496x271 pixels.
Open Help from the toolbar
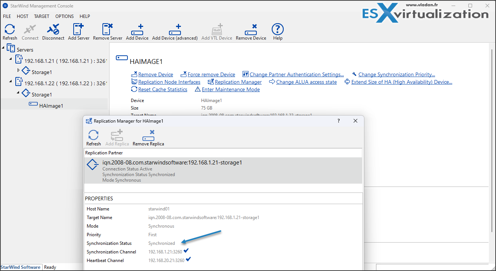(x=277, y=29)
